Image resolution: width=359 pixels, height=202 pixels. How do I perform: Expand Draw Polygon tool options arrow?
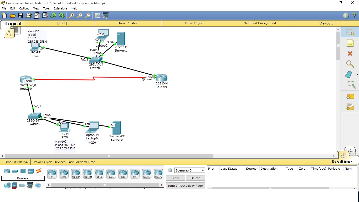(x=357, y=74)
